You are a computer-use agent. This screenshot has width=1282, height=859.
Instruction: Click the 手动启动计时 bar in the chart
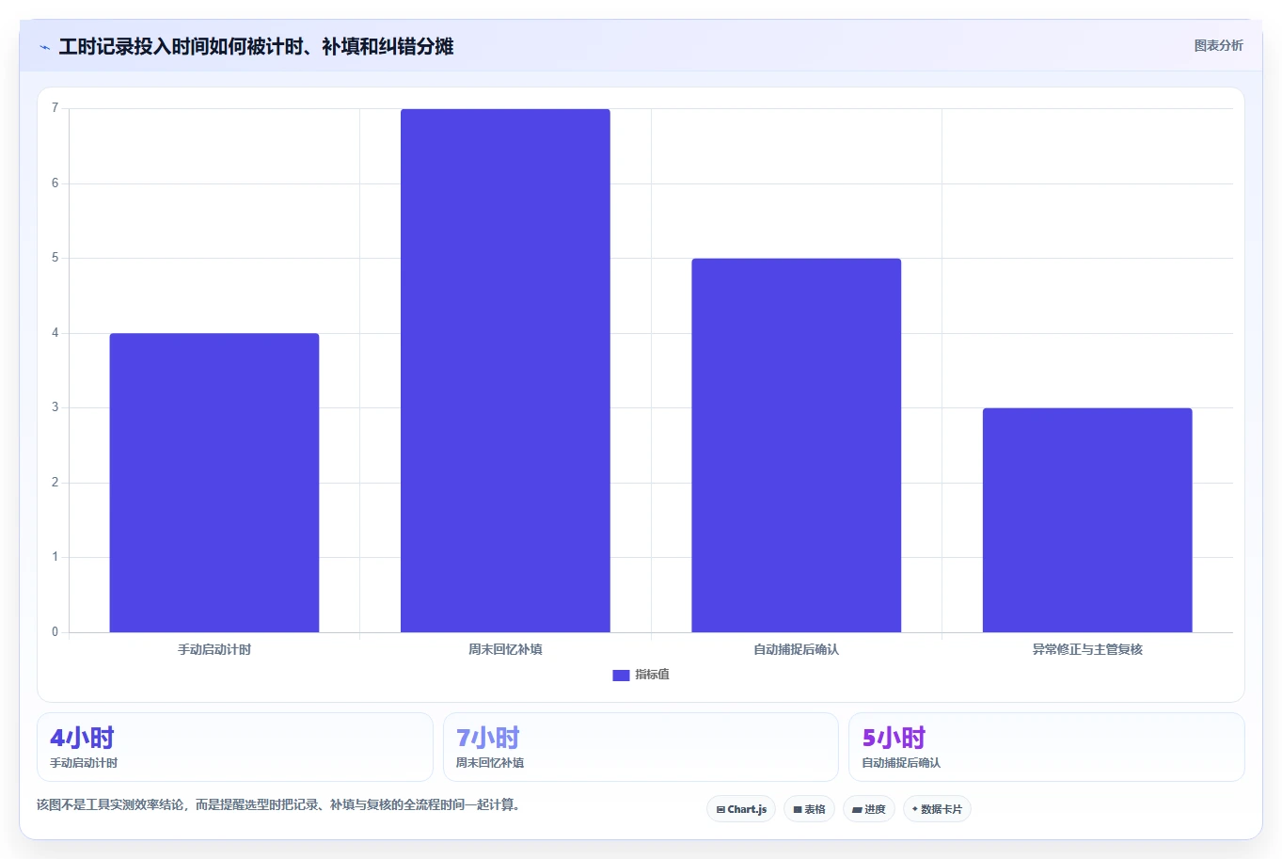pos(214,483)
